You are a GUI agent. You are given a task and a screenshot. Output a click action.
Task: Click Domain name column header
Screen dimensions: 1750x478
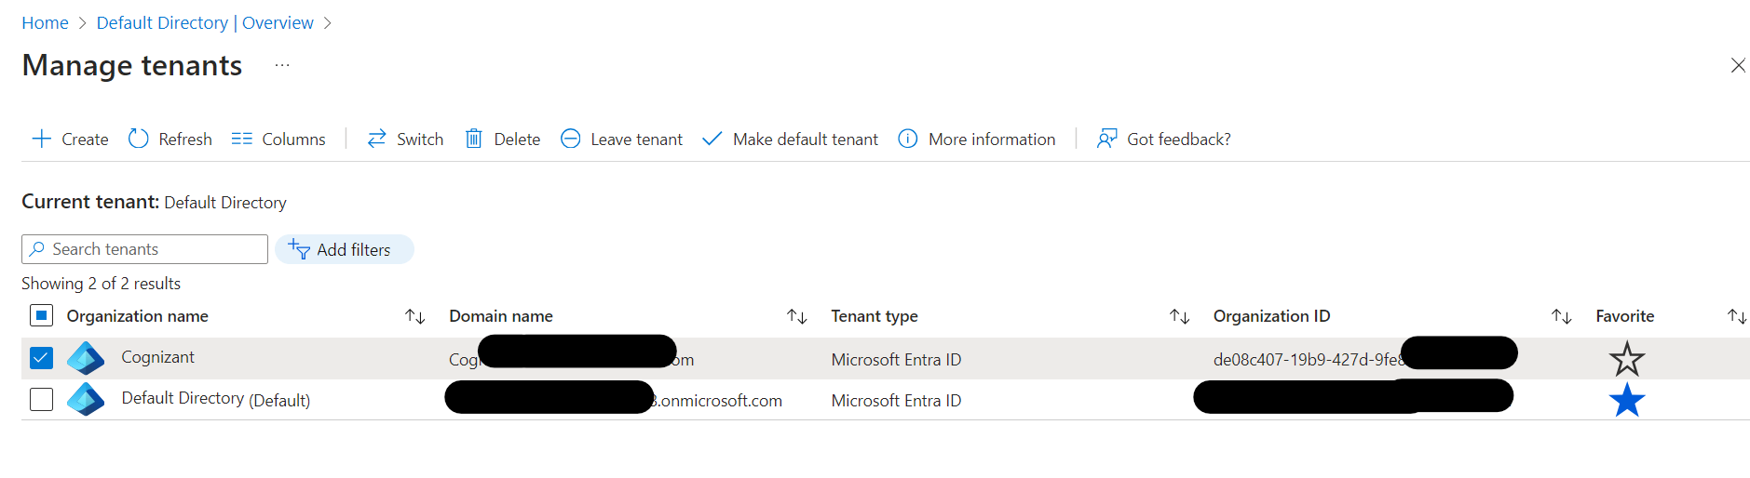pos(501,316)
